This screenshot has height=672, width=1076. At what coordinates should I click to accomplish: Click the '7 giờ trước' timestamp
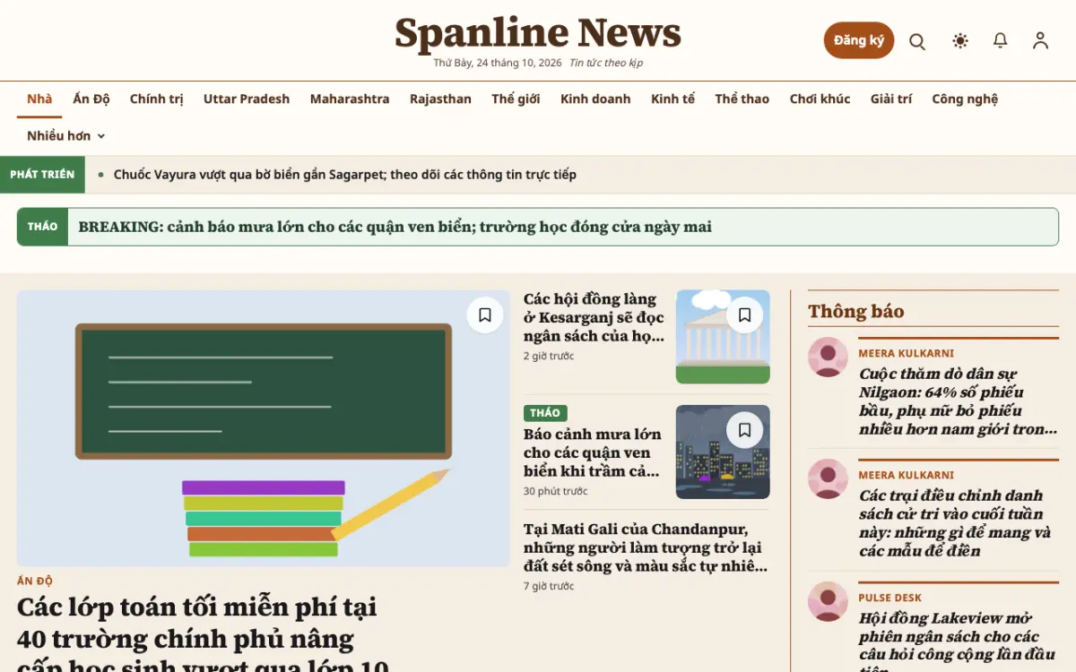pyautogui.click(x=549, y=587)
